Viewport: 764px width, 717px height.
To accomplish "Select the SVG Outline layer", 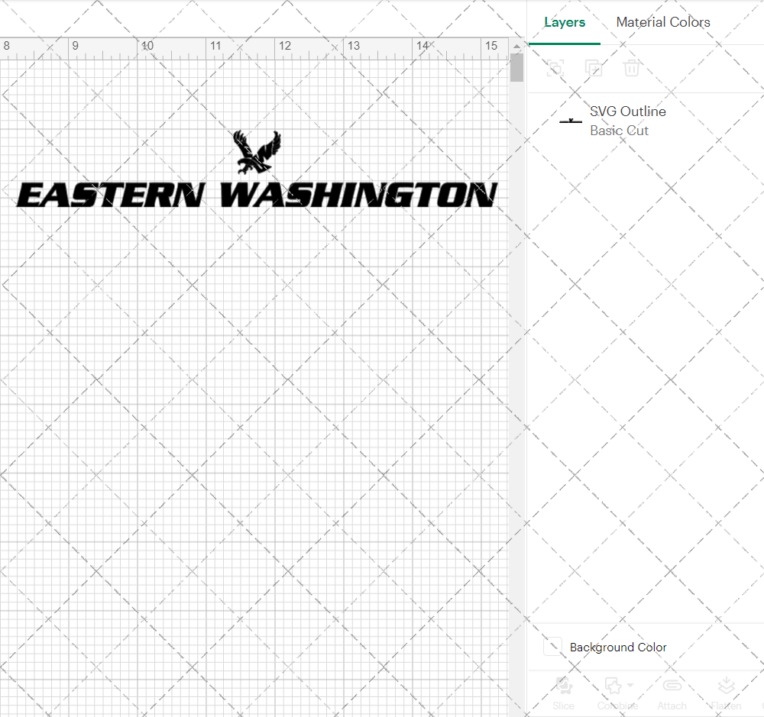I will point(646,121).
